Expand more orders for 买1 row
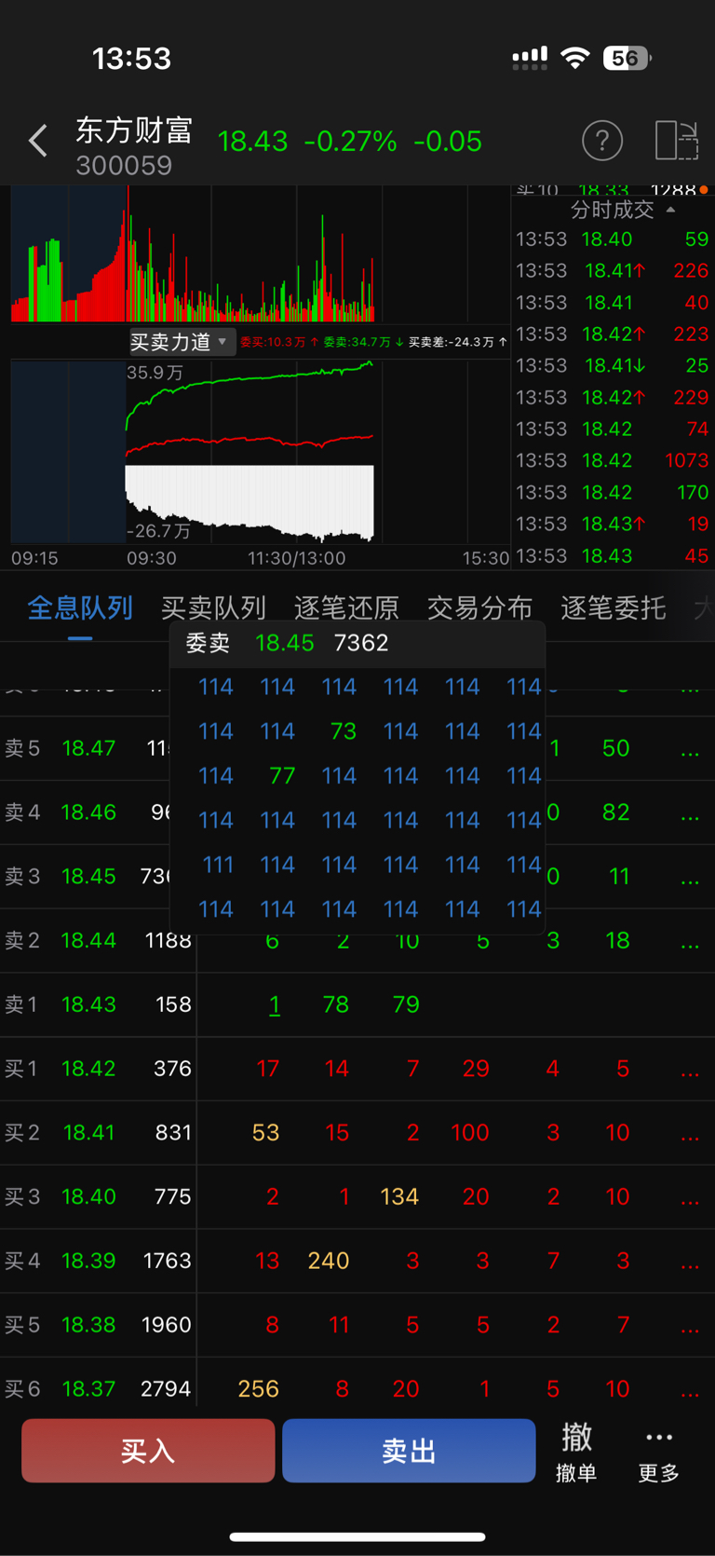The width and height of the screenshot is (715, 1556). (x=690, y=1071)
